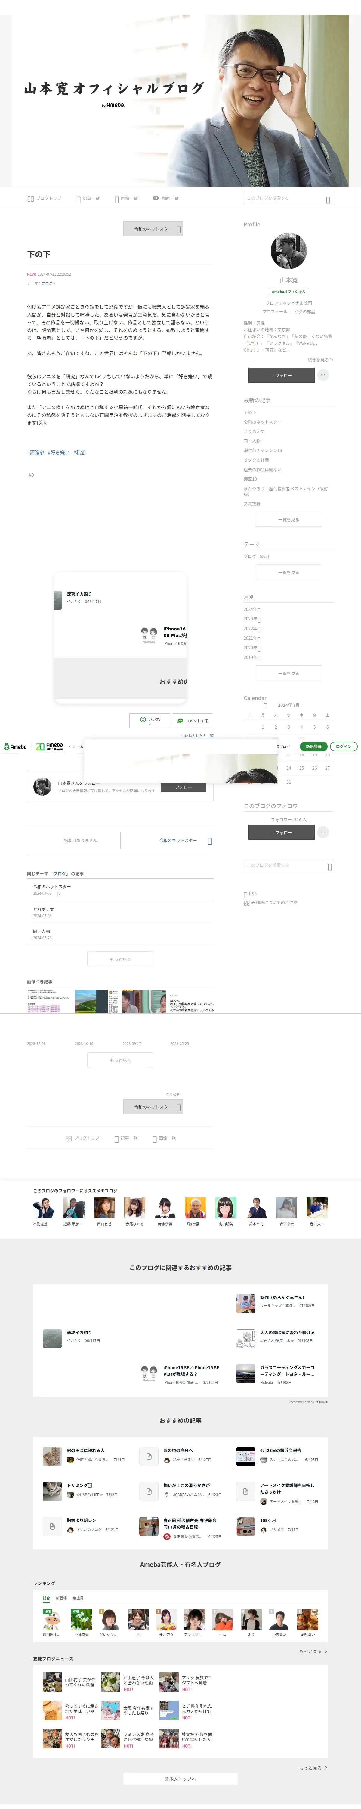Select the 総合 ranking tab
Image resolution: width=361 pixels, height=1809 pixels.
[x=46, y=1598]
